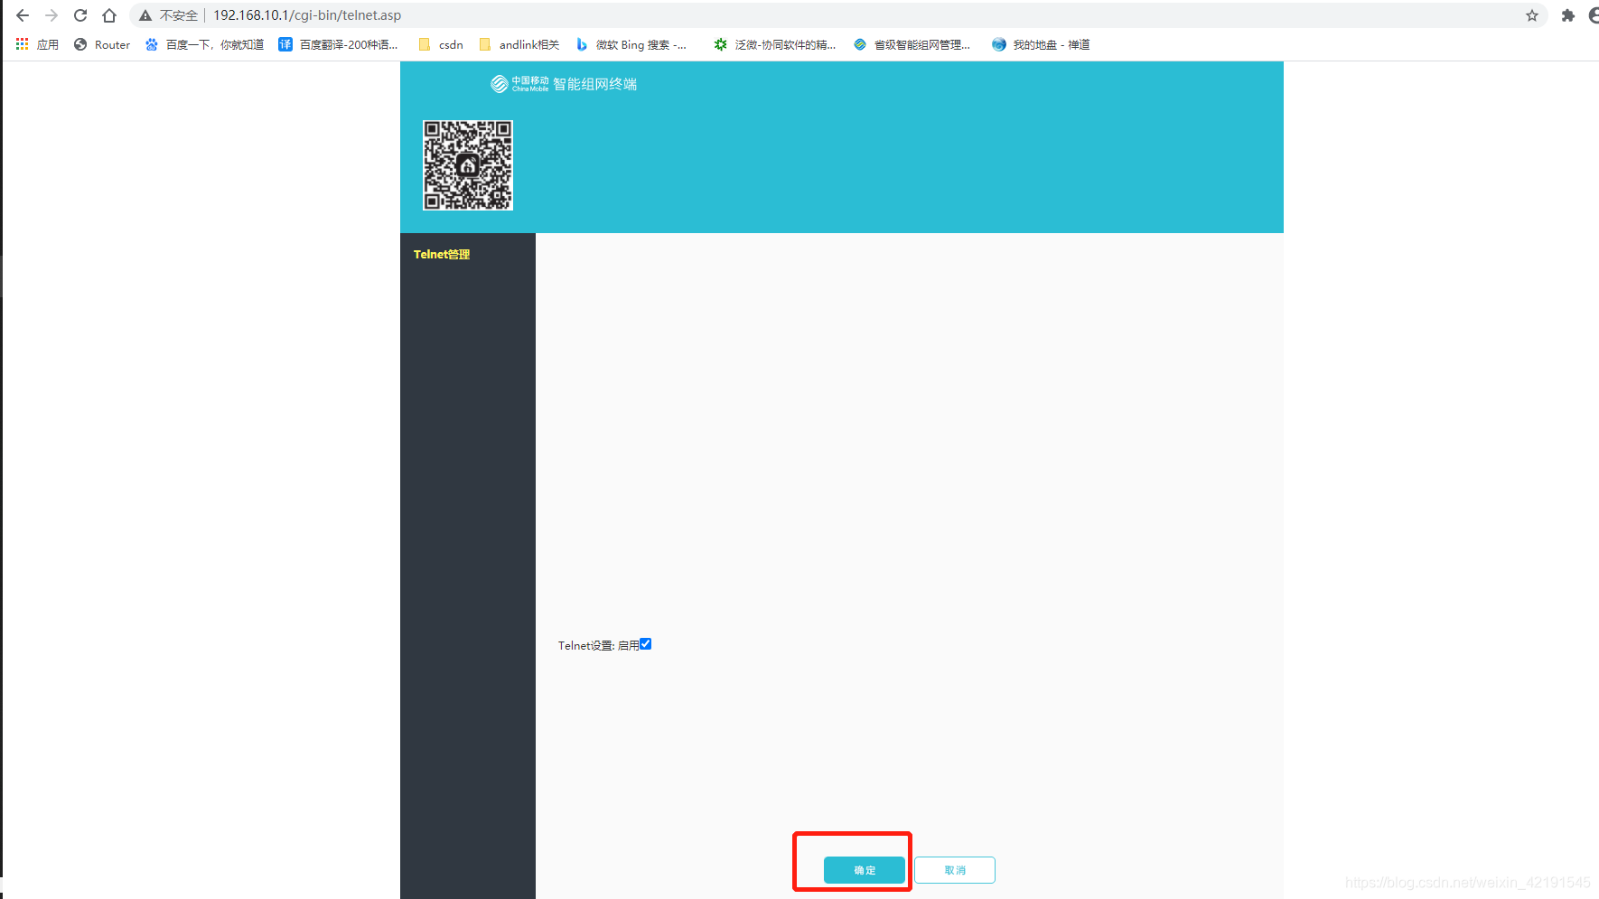Open the extensions puzzle-piece icon

(x=1568, y=15)
